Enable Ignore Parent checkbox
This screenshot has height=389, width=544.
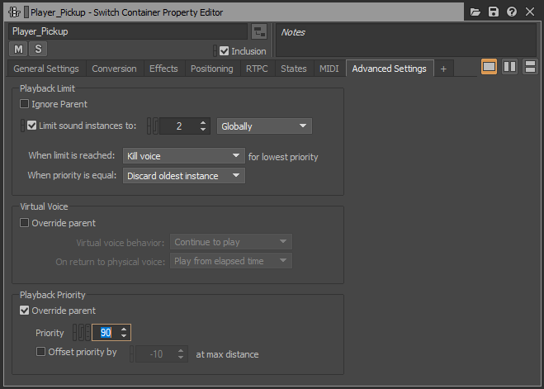click(x=25, y=105)
